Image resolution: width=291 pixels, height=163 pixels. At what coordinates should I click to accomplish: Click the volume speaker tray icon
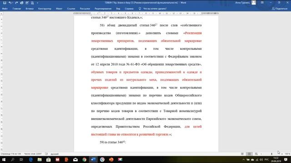coord(261,159)
